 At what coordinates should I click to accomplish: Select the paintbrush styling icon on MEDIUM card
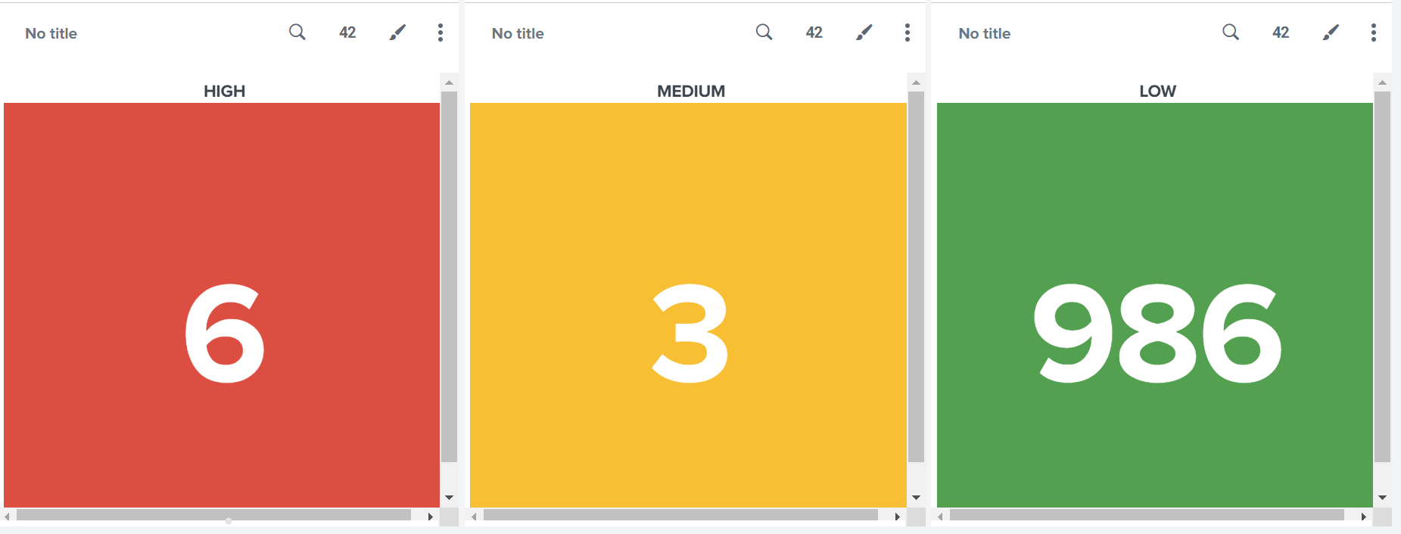[864, 33]
